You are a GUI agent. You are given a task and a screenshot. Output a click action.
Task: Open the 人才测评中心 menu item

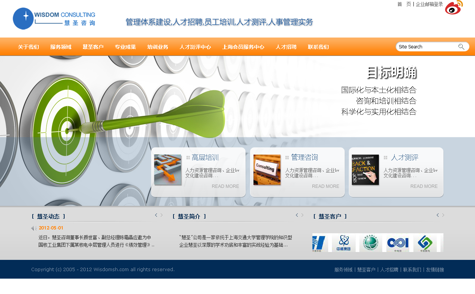(x=195, y=47)
